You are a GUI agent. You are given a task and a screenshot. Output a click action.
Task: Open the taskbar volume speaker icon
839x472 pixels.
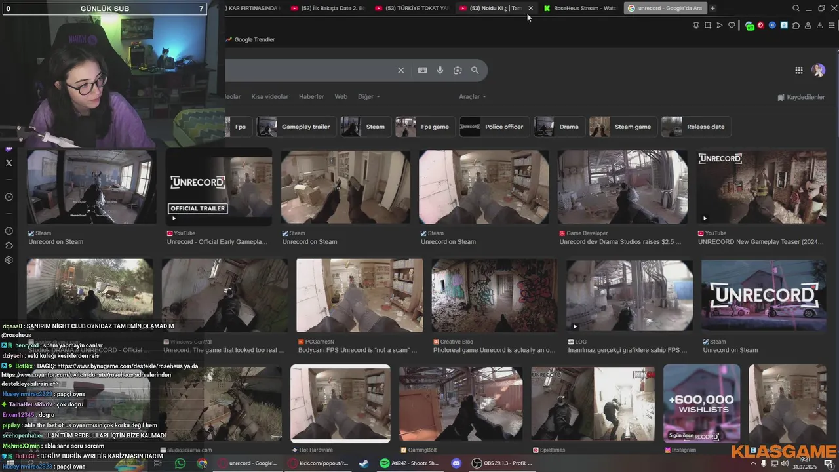(784, 463)
